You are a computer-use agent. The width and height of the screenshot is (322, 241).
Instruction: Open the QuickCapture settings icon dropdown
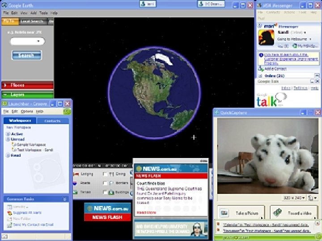tap(313, 198)
